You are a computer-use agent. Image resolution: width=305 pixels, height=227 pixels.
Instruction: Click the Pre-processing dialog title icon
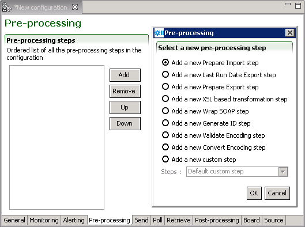[159, 33]
